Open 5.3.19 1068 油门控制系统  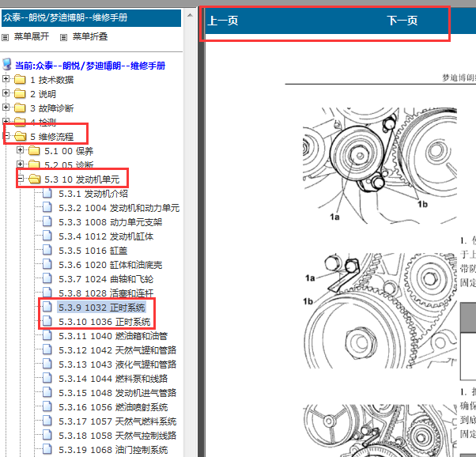113,450
